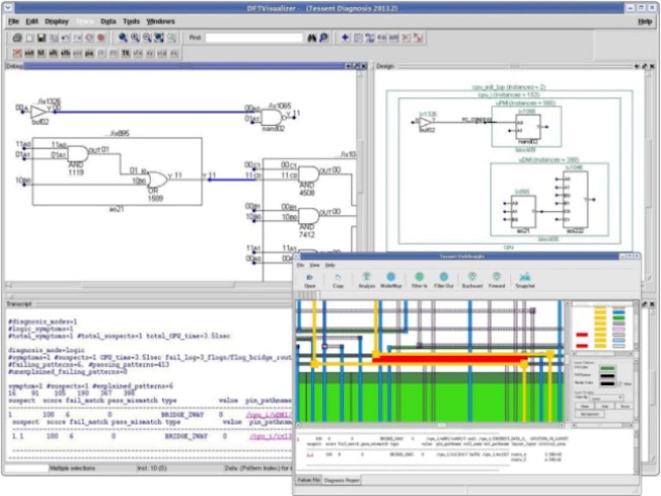Screen dimensions: 661x496
Task: Select the Failure File tab
Action: click(308, 479)
